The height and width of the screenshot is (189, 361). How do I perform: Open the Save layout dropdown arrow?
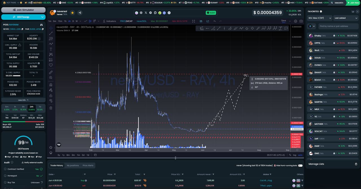pyautogui.click(x=290, y=21)
